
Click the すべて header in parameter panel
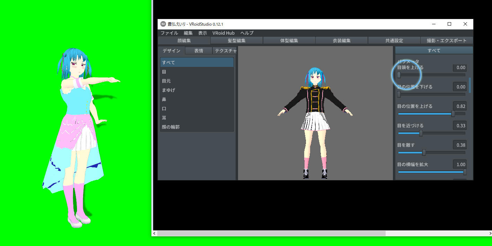click(x=434, y=51)
